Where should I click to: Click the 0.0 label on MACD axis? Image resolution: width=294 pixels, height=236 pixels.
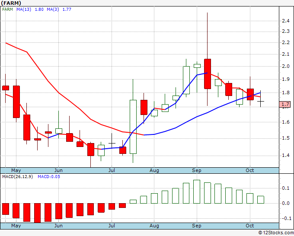coord(286,203)
